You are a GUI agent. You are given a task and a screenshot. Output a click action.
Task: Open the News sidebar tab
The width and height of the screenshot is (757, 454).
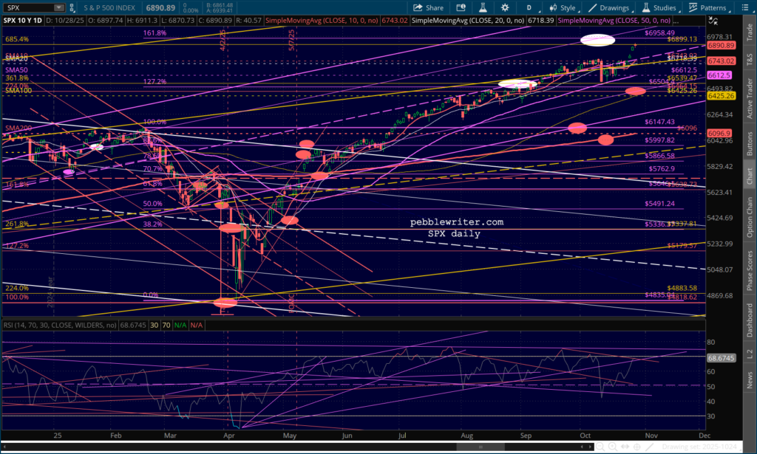coord(750,379)
